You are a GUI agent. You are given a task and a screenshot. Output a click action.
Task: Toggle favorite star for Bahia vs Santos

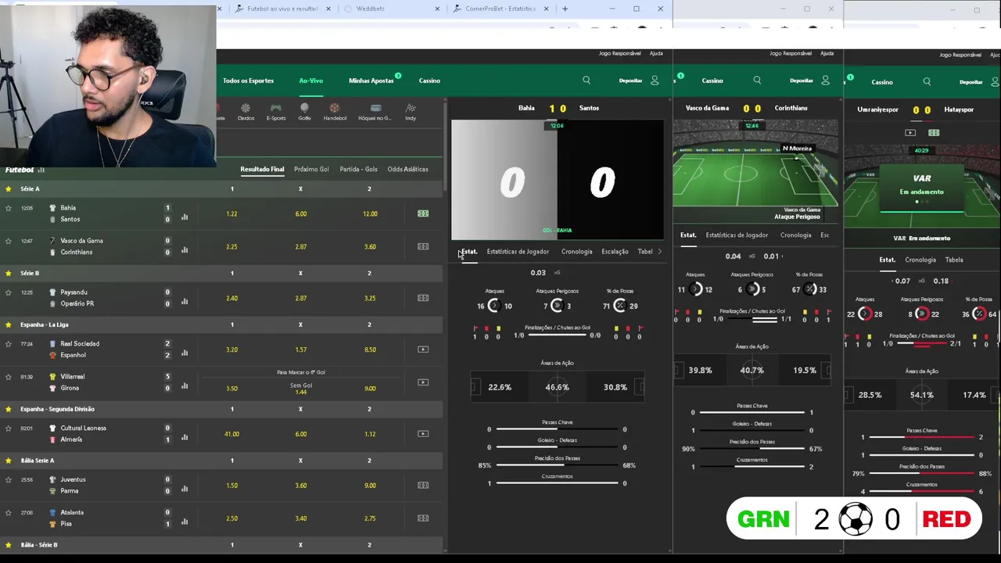click(9, 208)
